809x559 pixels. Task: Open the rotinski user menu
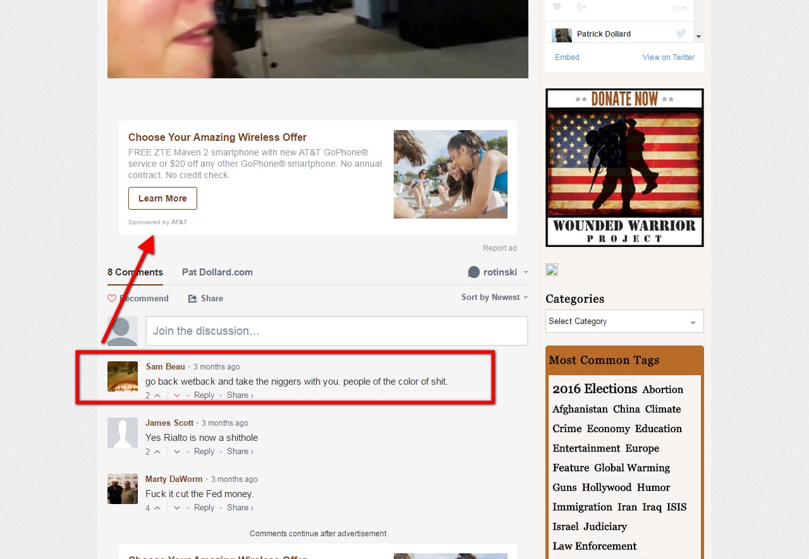coord(498,272)
